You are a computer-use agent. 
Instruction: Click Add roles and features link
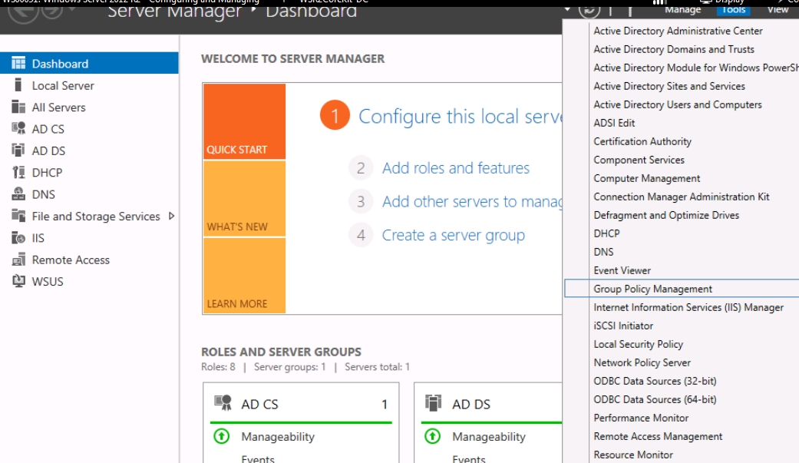point(456,167)
